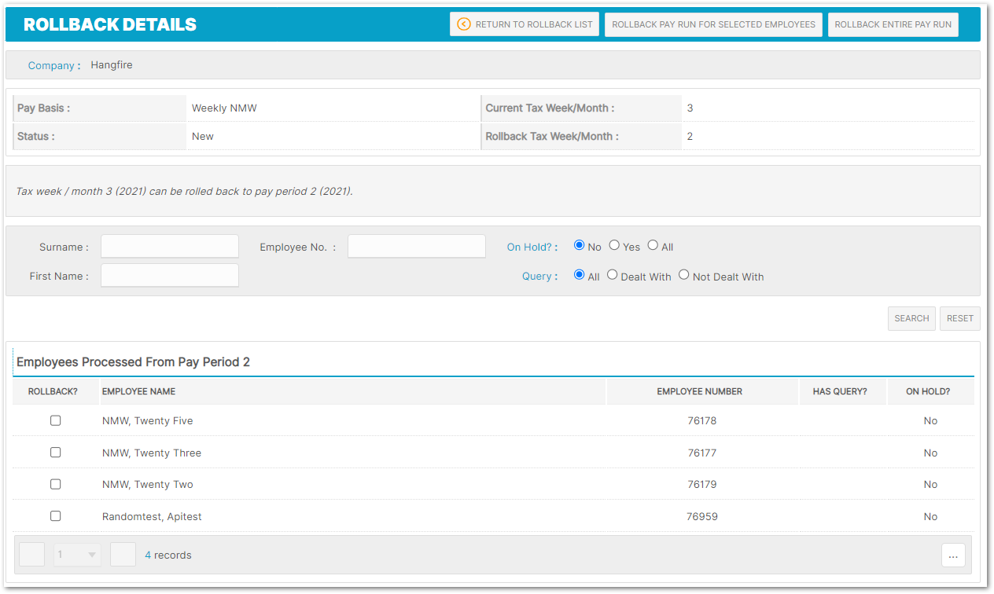The image size is (994, 594).
Task: Select rollback checkbox for NMW, Twenty Three
Action: tap(56, 453)
